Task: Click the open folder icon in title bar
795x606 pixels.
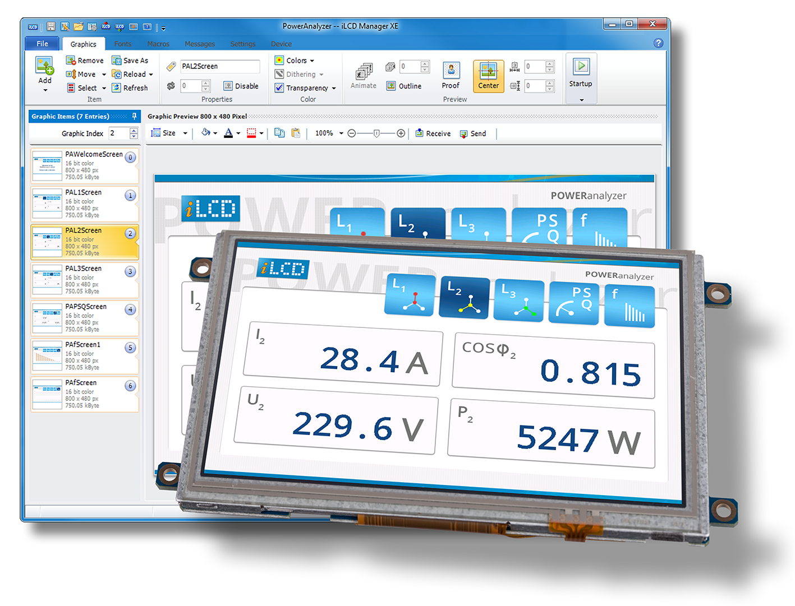Action: click(78, 26)
